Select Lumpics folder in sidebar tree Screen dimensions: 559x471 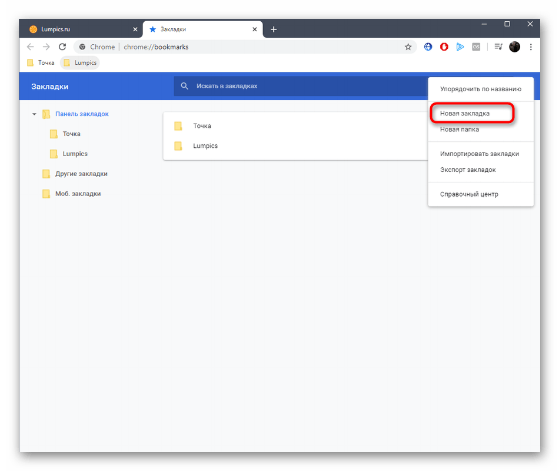pos(75,154)
